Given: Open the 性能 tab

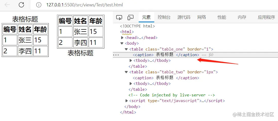Looking at the screenshot, I should pos(222,17).
